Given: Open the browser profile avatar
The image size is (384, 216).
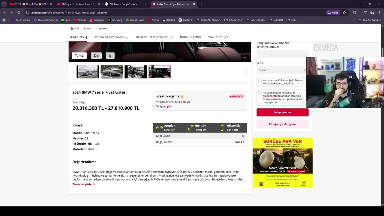Looking at the screenshot, I should (x=372, y=13).
